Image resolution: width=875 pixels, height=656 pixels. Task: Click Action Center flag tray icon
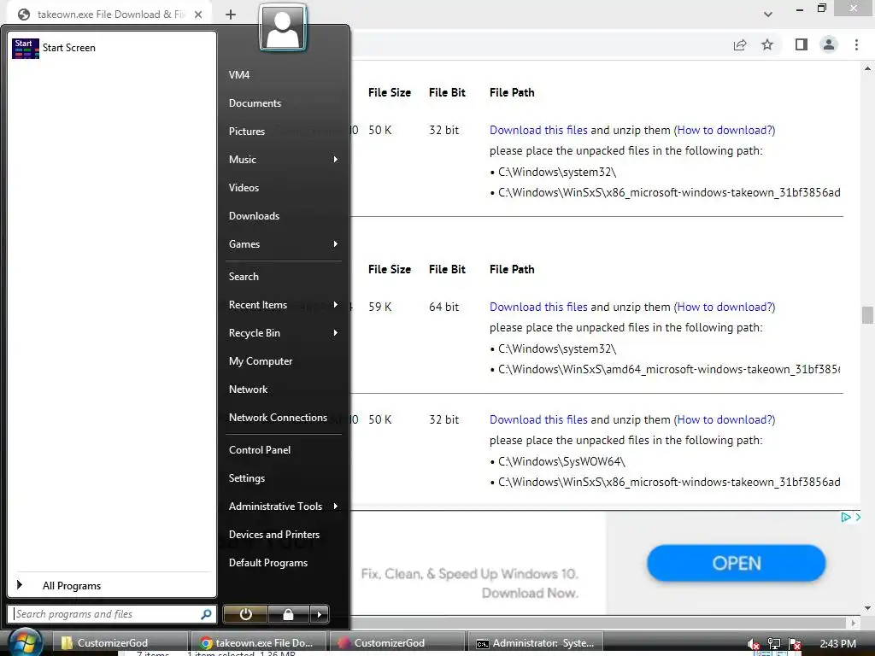point(795,644)
